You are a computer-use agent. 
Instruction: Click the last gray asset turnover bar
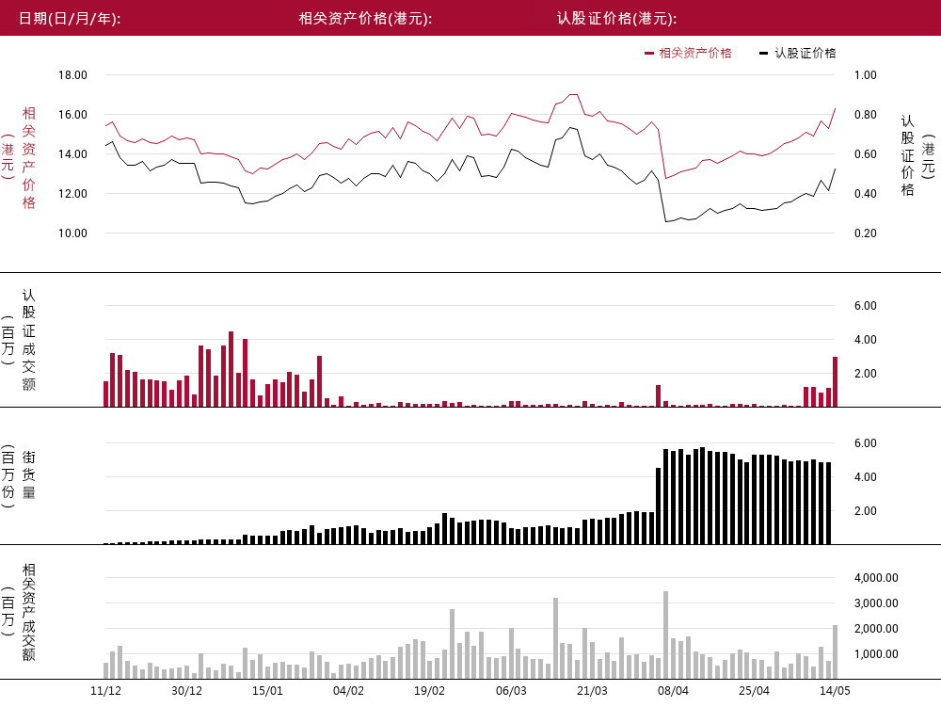coord(835,651)
